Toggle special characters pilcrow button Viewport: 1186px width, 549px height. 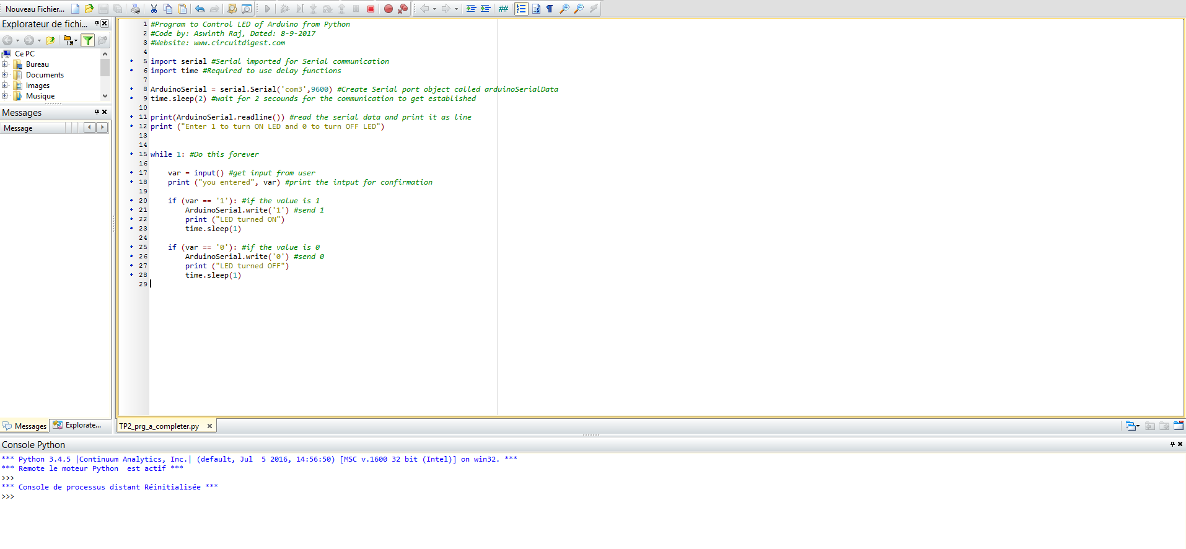coord(550,9)
